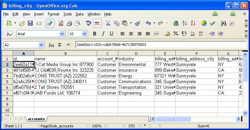This screenshot has width=250, height=130.
Task: Expand the Name Box A2 dropdown
Action: tap(41, 45)
